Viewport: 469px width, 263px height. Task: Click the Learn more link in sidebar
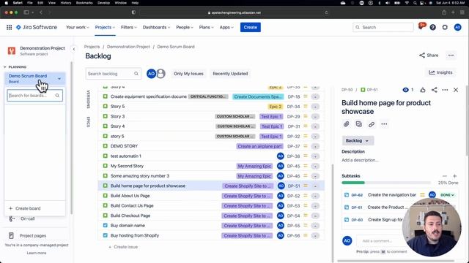pyautogui.click(x=37, y=253)
